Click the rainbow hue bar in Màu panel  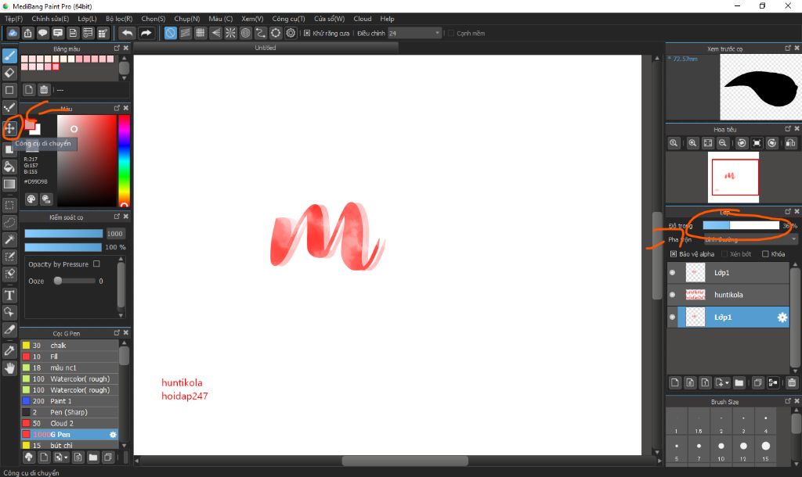pos(124,160)
